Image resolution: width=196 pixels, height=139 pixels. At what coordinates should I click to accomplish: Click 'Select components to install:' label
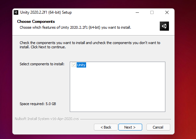[42, 64]
